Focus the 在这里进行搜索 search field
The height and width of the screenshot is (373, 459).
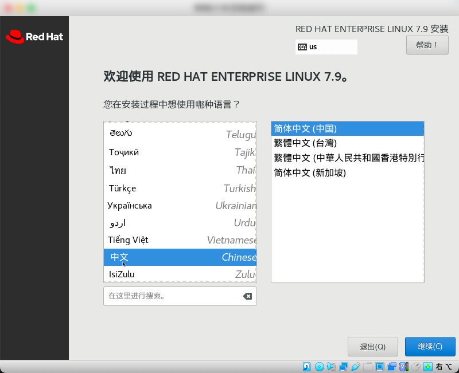click(180, 296)
